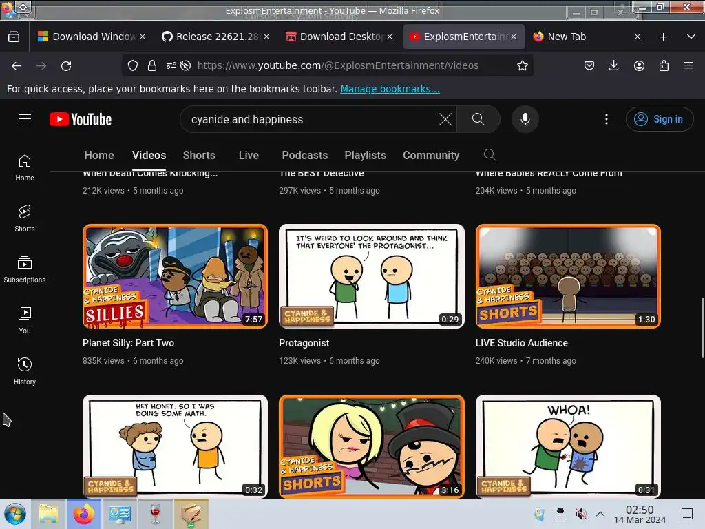Toggle the muted volume tray icon
705x529 pixels.
click(581, 514)
